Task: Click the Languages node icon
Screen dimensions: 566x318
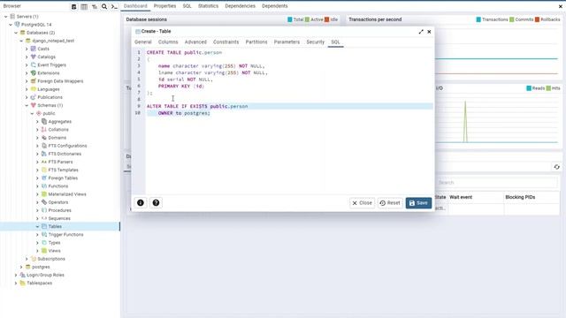Action: 34,89
